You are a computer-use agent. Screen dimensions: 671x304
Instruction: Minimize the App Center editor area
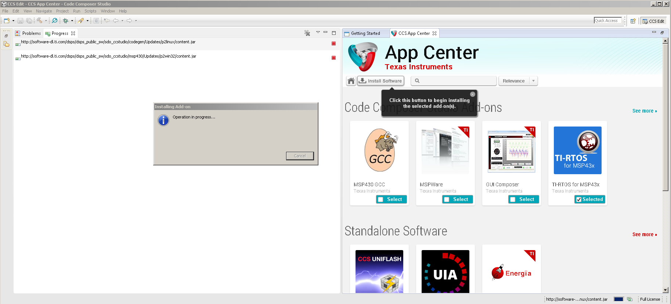pos(654,32)
